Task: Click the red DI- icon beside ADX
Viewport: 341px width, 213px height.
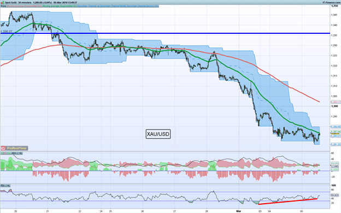Action: (5, 153)
